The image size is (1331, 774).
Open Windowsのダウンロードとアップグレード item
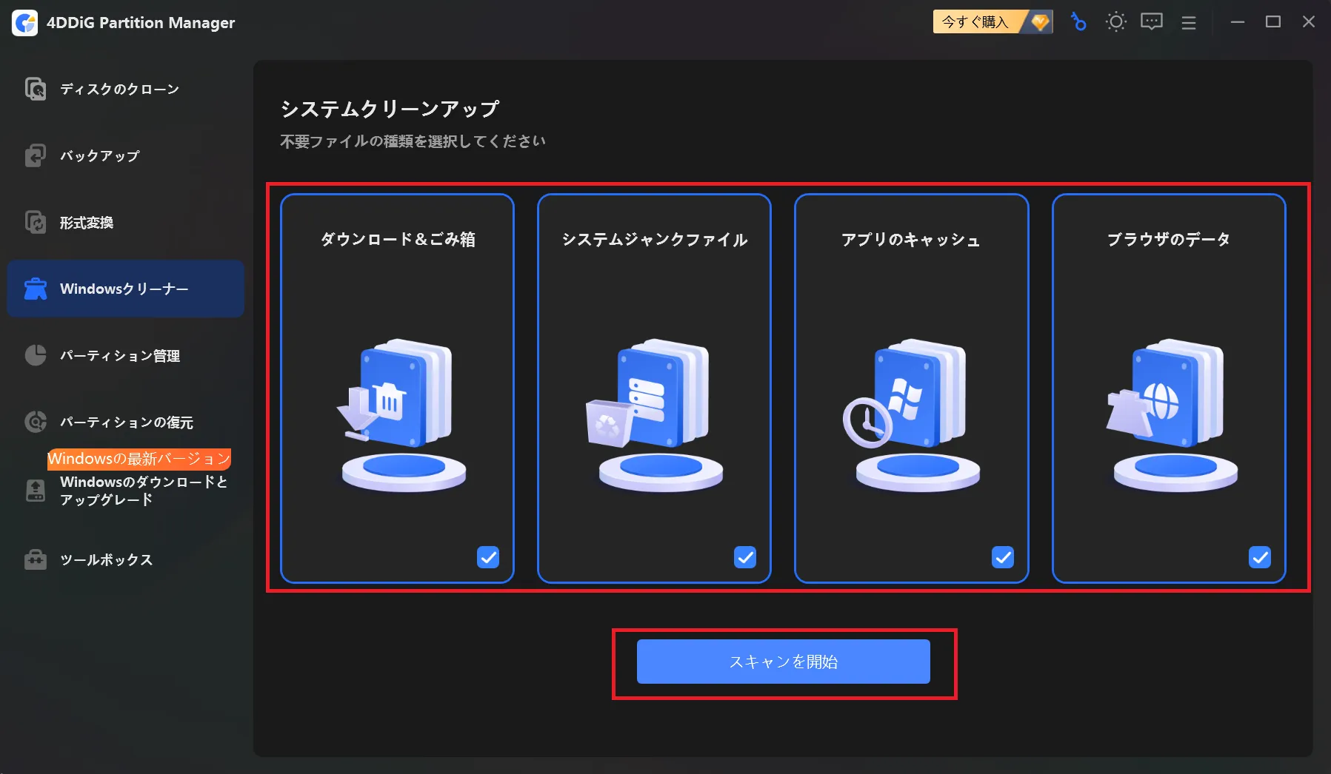pyautogui.click(x=125, y=490)
